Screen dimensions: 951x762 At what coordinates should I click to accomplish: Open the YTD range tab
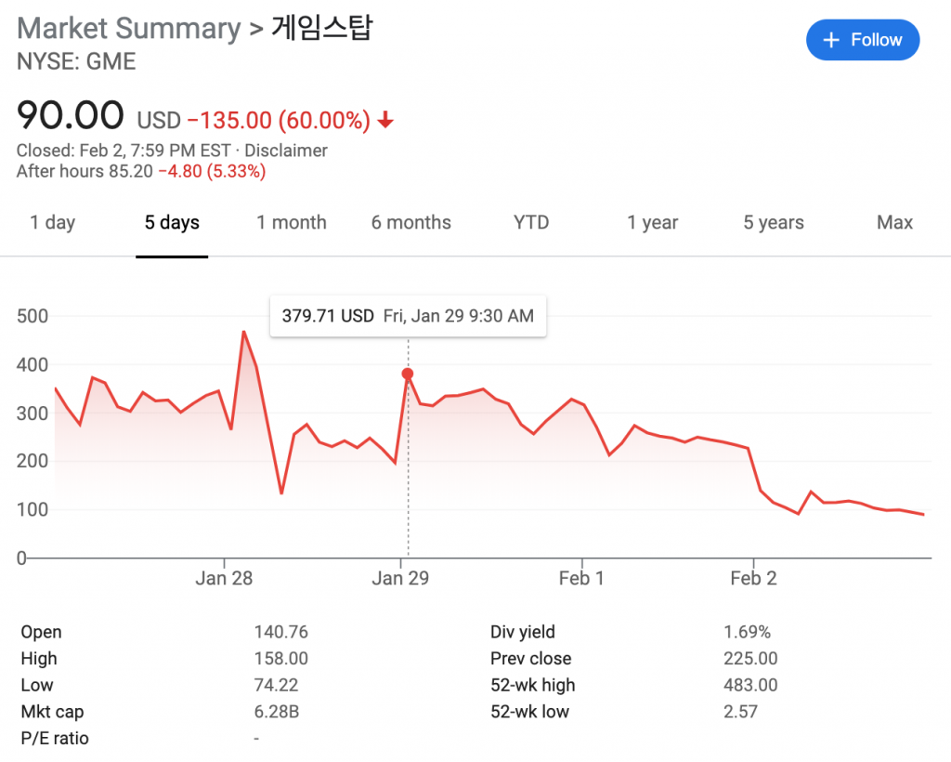coord(531,223)
